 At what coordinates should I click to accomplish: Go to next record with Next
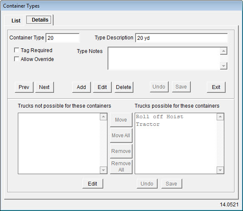point(45,87)
